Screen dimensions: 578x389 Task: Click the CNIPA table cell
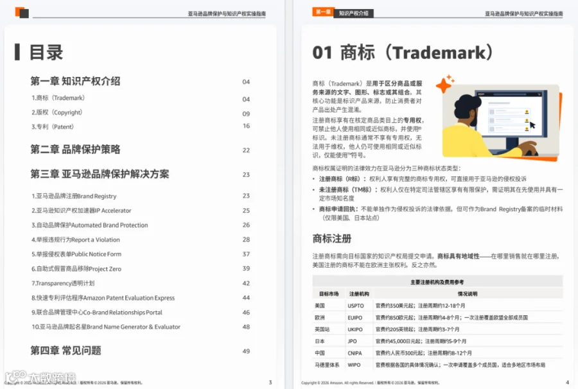click(355, 353)
